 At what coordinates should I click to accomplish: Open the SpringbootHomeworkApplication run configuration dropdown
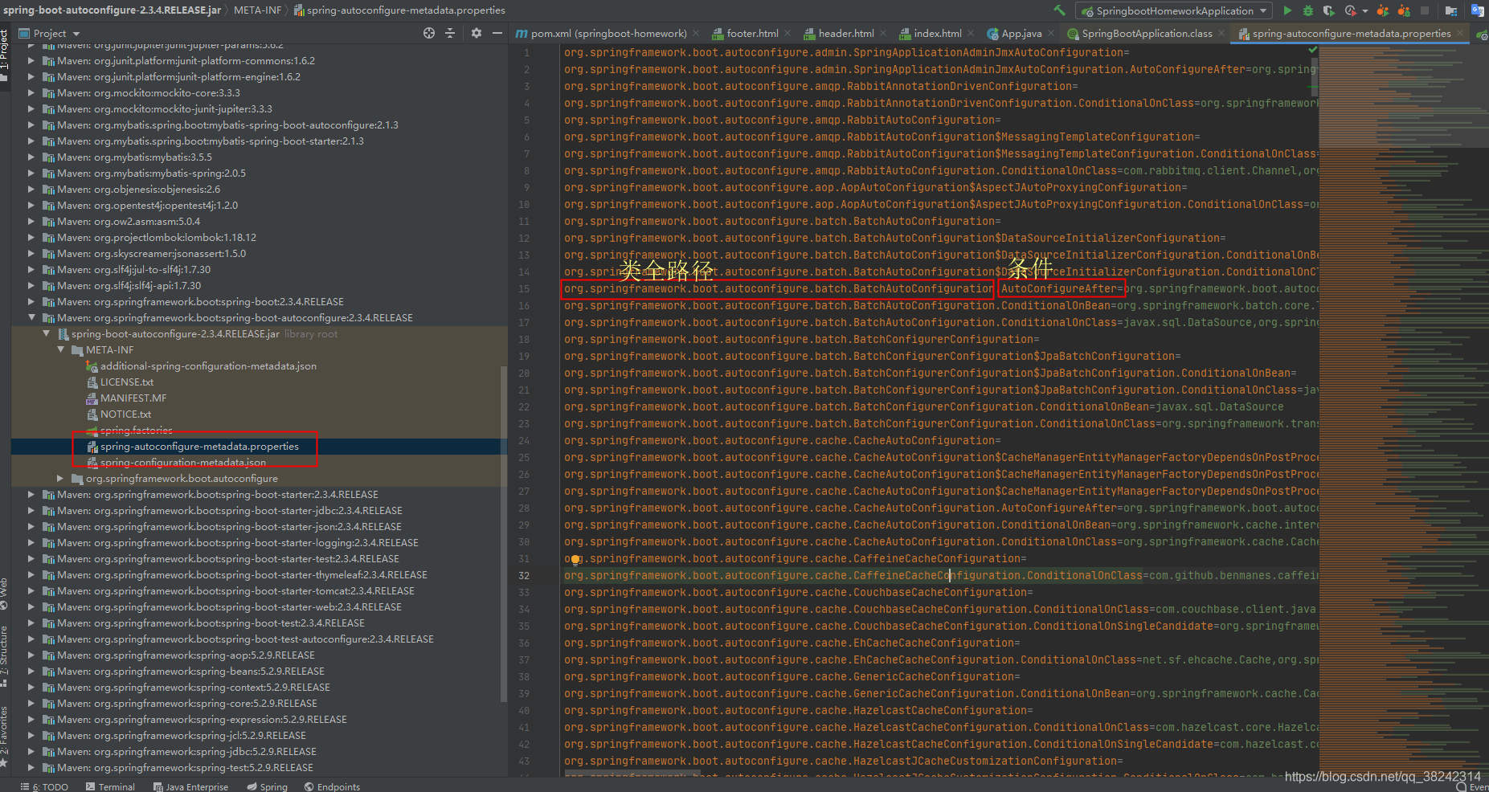(x=1175, y=10)
